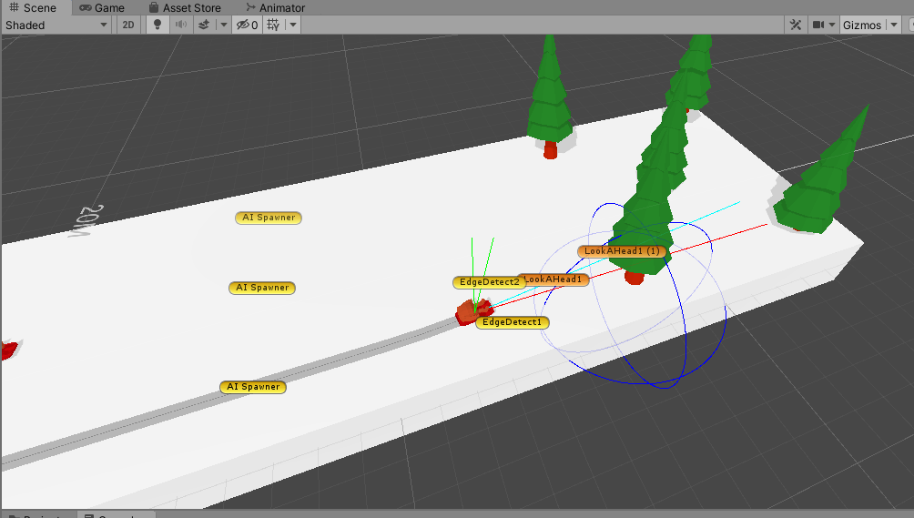914x518 pixels.
Task: Select the topmost AI Spawner label
Action: coord(268,218)
